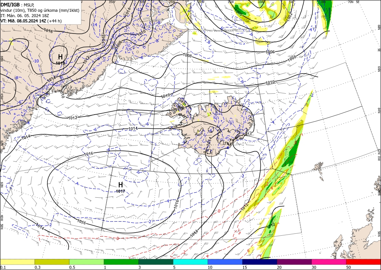This screenshot has height=270, width=381.
Task: Select the dark green 3–5 legend swatch
Action: (x=156, y=262)
